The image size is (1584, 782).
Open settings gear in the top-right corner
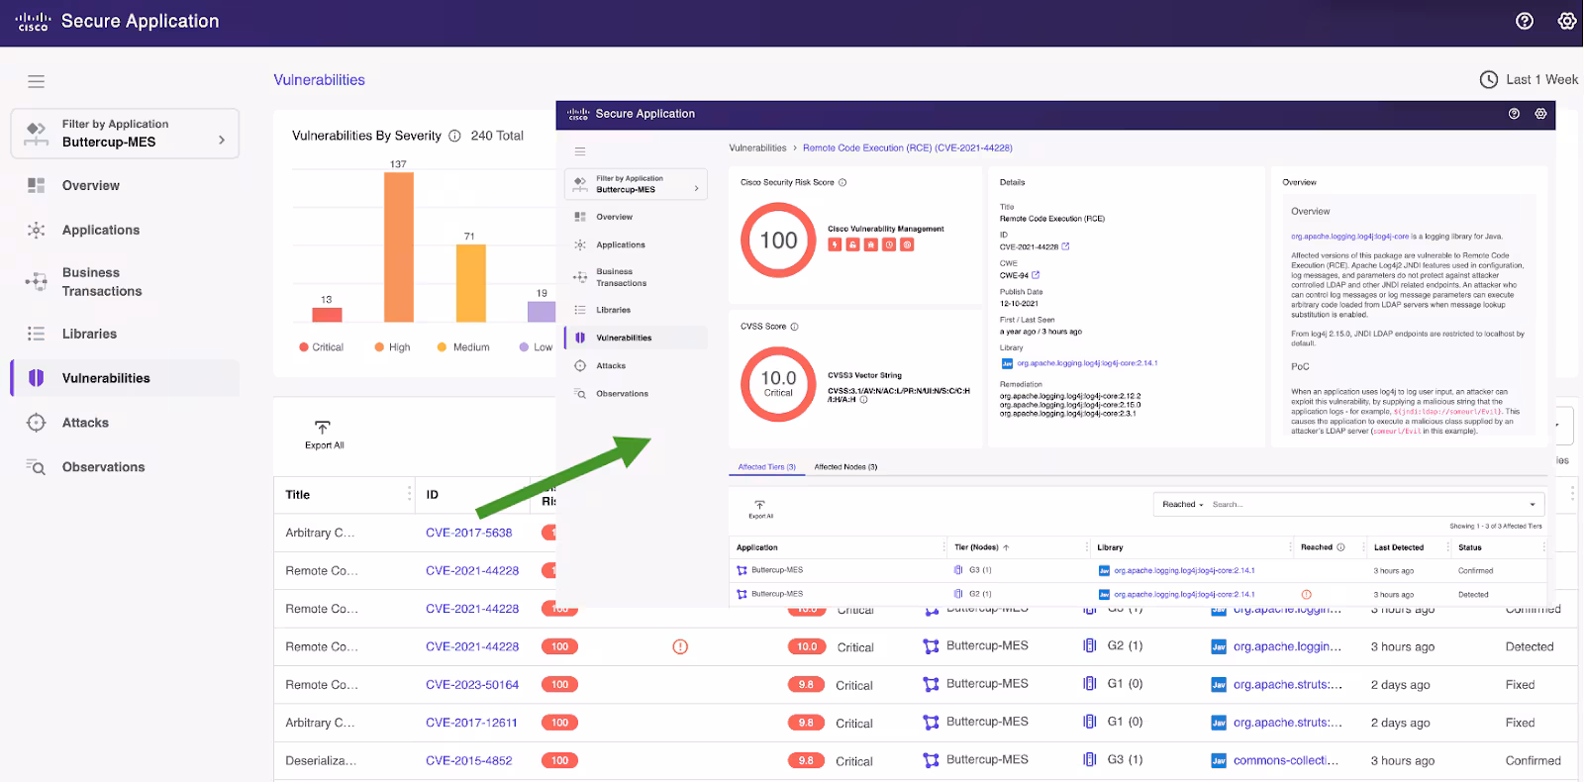click(1566, 21)
